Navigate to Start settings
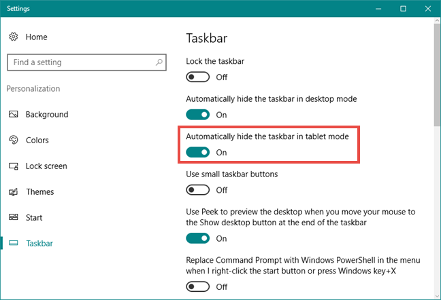The image size is (441, 300). point(34,218)
